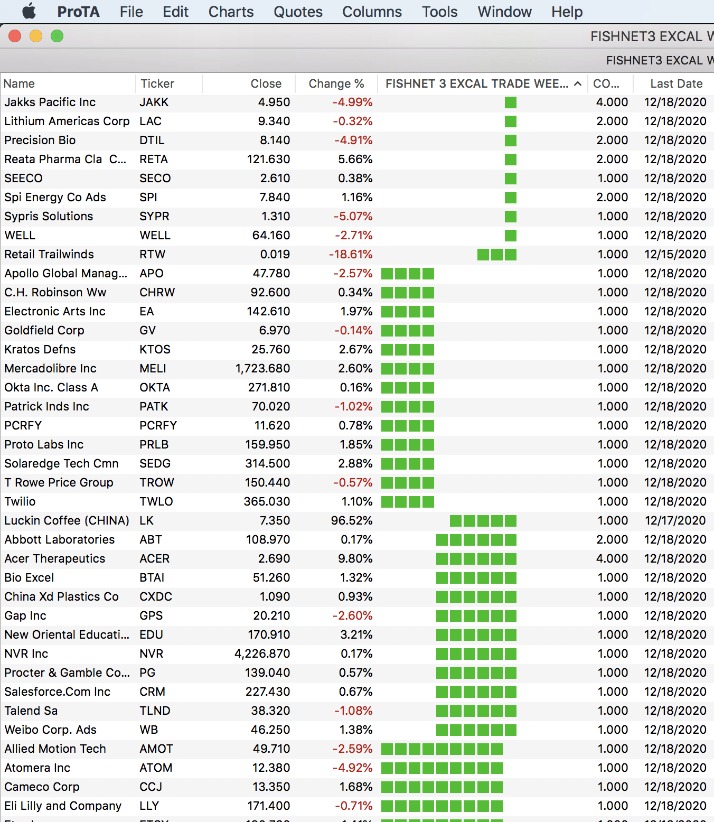Click the CRM ticker cell
This screenshot has height=822, width=714.
pos(152,692)
